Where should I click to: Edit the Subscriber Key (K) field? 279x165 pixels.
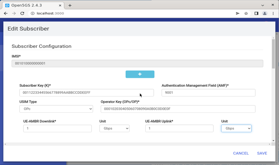click(87, 93)
